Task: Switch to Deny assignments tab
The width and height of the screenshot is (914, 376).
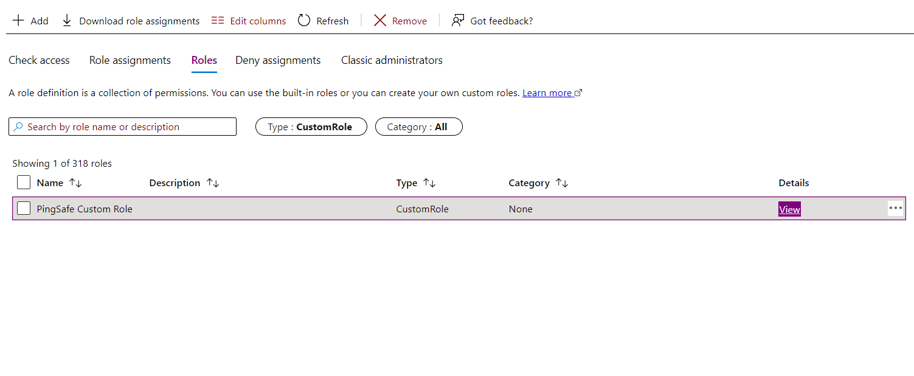Action: pyautogui.click(x=278, y=60)
